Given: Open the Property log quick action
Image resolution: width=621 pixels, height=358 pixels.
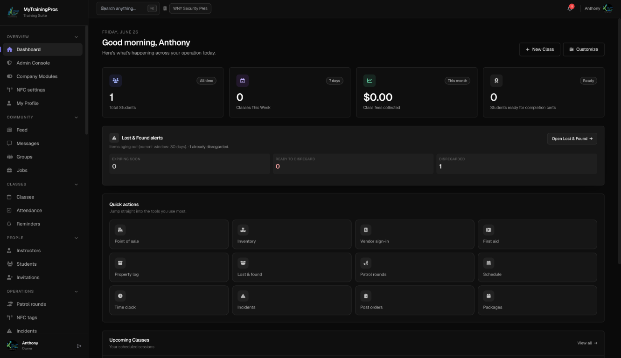Looking at the screenshot, I should (x=169, y=268).
